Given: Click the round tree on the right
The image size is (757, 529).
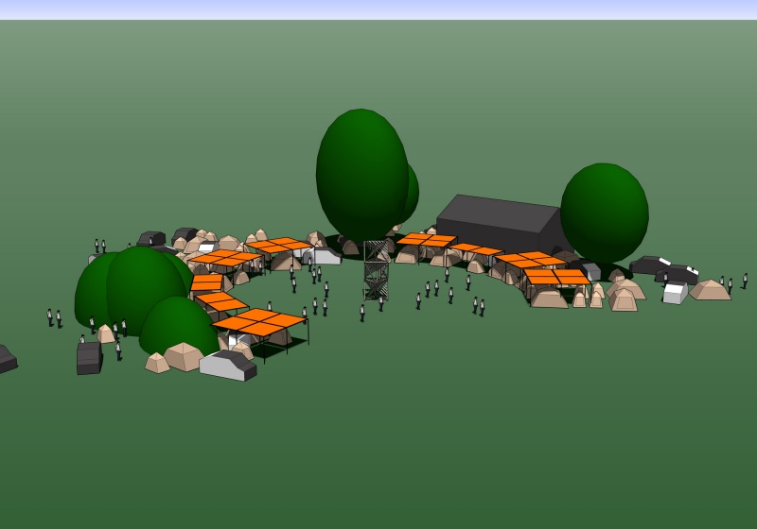Looking at the screenshot, I should pyautogui.click(x=604, y=213).
